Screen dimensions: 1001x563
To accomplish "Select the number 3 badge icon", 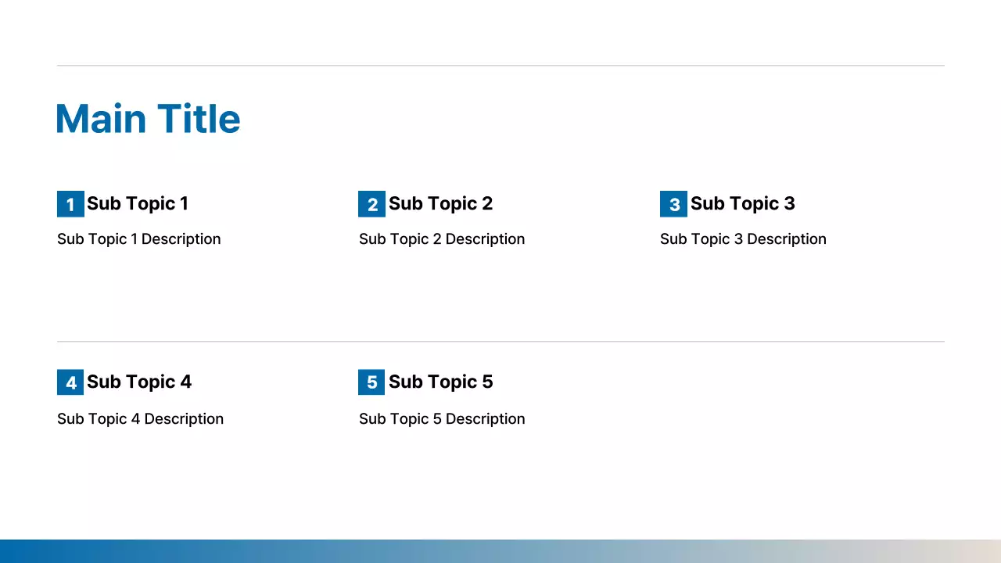I will click(673, 204).
